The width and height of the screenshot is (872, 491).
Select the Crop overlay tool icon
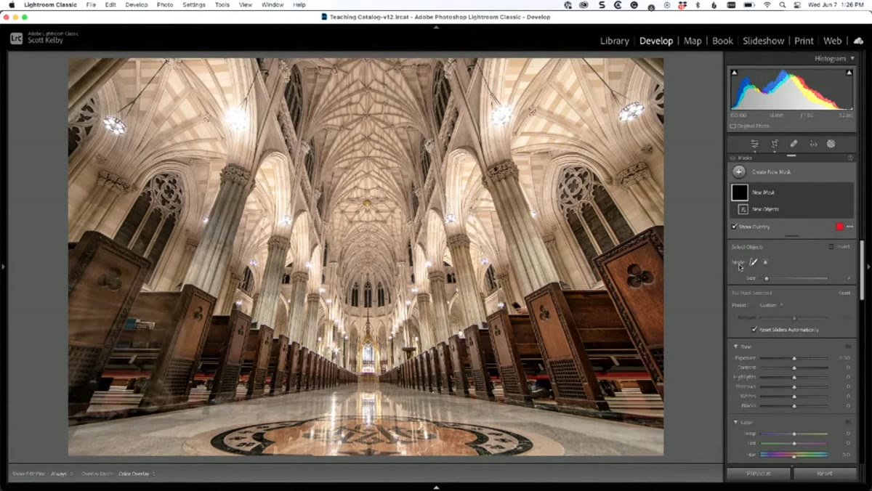click(775, 144)
